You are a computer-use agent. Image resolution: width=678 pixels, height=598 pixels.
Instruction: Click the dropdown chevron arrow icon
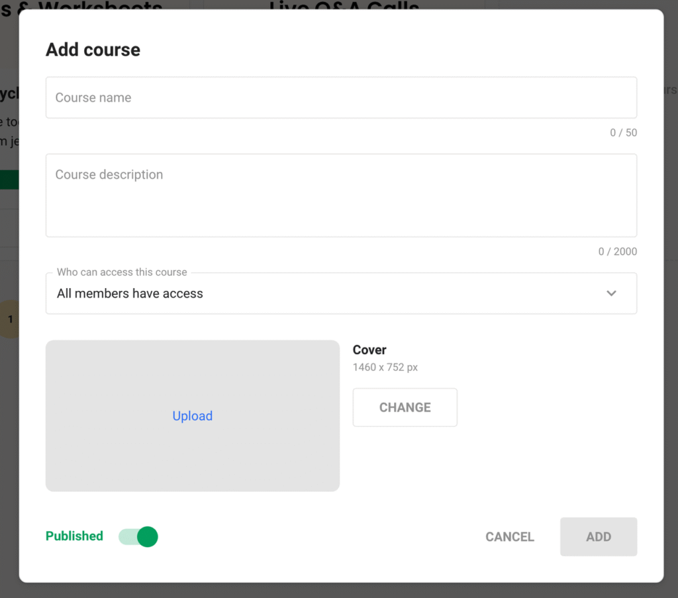point(611,293)
